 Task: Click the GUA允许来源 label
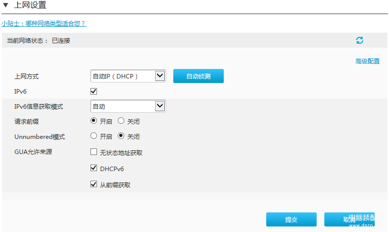33,151
